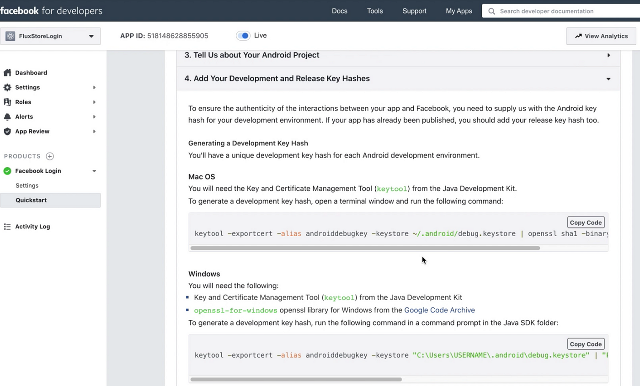640x386 pixels.
Task: Collapse step 4 Key Hashes arrow
Action: pyautogui.click(x=608, y=79)
